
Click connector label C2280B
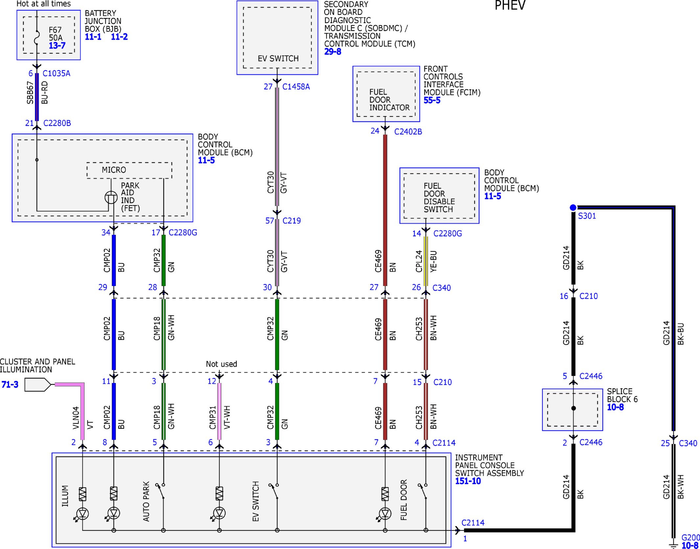pyautogui.click(x=57, y=123)
